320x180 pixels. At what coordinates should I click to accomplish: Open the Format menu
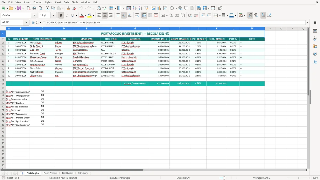coord(37,2)
